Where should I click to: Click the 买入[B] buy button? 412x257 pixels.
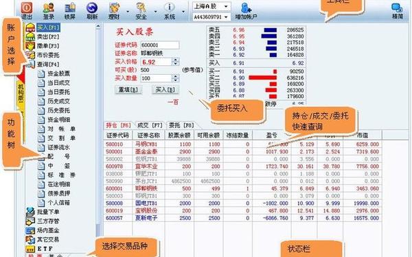point(165,90)
